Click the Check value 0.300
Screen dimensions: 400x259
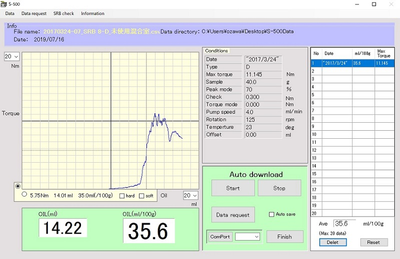point(263,97)
